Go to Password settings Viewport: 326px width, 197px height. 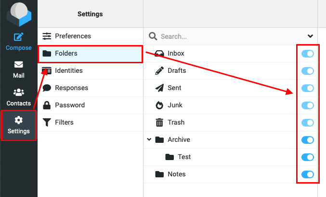70,105
